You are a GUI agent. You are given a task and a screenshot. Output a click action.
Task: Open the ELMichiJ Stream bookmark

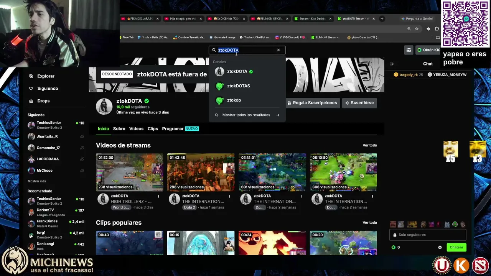326,38
